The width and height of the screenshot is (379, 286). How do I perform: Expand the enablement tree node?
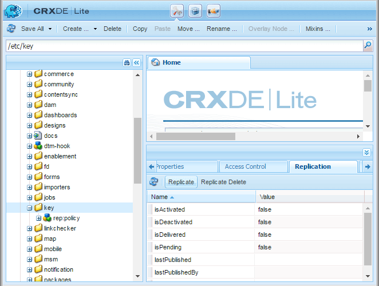30,157
